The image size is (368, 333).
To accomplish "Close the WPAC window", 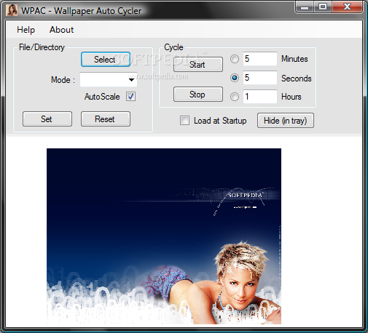I will coord(347,7).
